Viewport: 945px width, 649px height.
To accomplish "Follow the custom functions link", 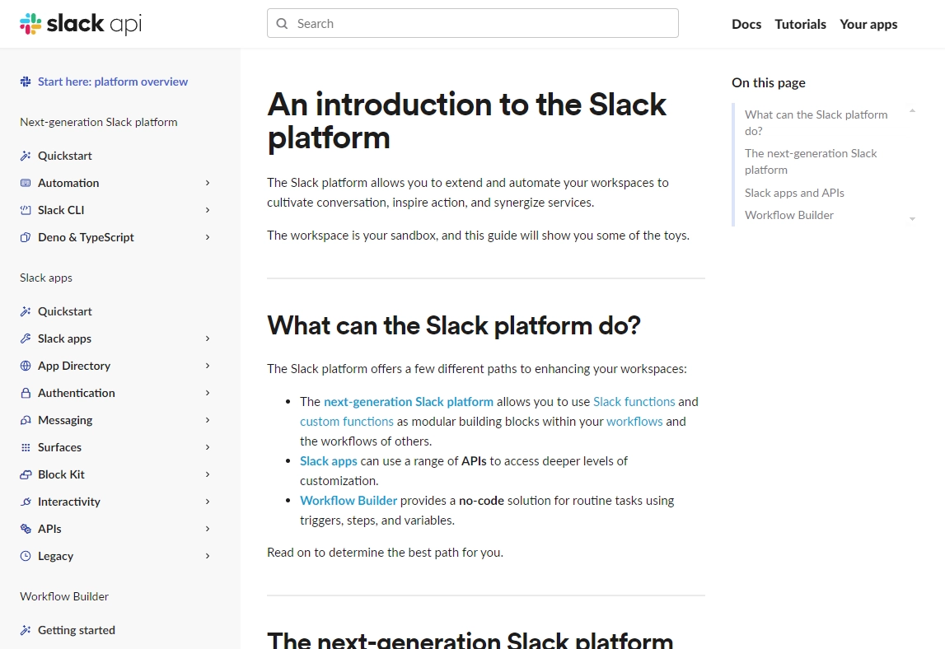I will (347, 422).
